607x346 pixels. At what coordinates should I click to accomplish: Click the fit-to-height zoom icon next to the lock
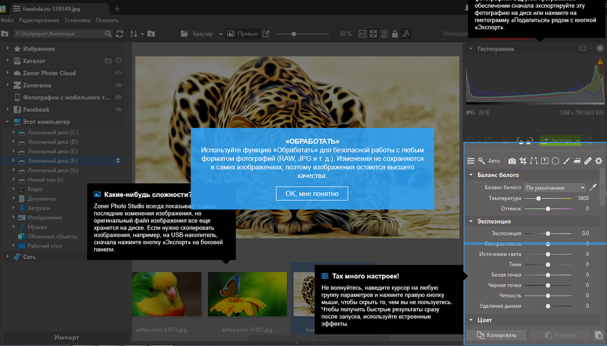tap(384, 34)
